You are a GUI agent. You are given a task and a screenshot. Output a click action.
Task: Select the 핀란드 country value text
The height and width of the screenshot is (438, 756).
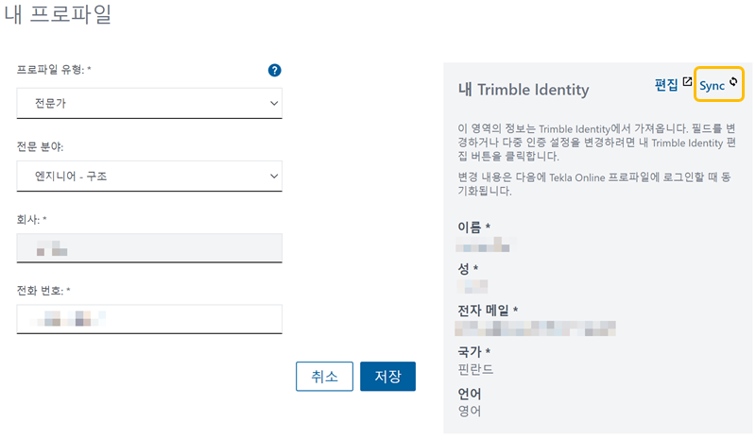coord(475,369)
